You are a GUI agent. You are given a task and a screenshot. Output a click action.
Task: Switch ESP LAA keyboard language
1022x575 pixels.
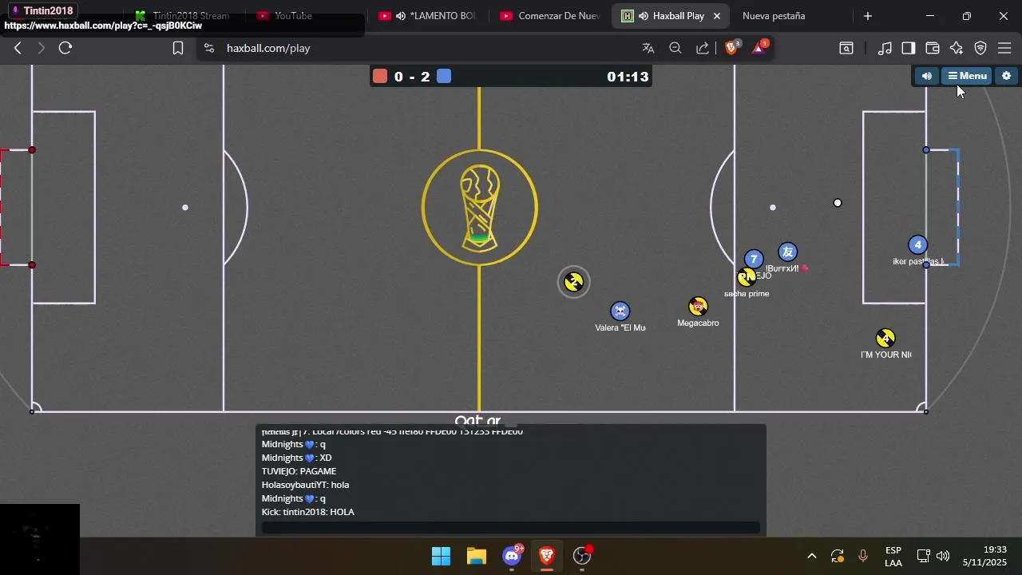893,557
